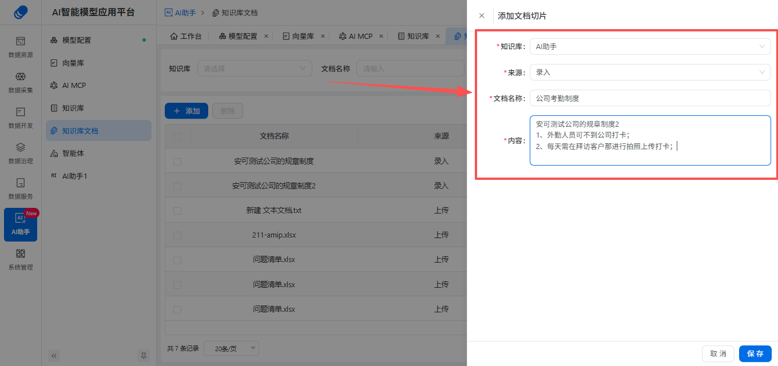Open AI MCP menu item
This screenshot has width=778, height=366.
98,85
